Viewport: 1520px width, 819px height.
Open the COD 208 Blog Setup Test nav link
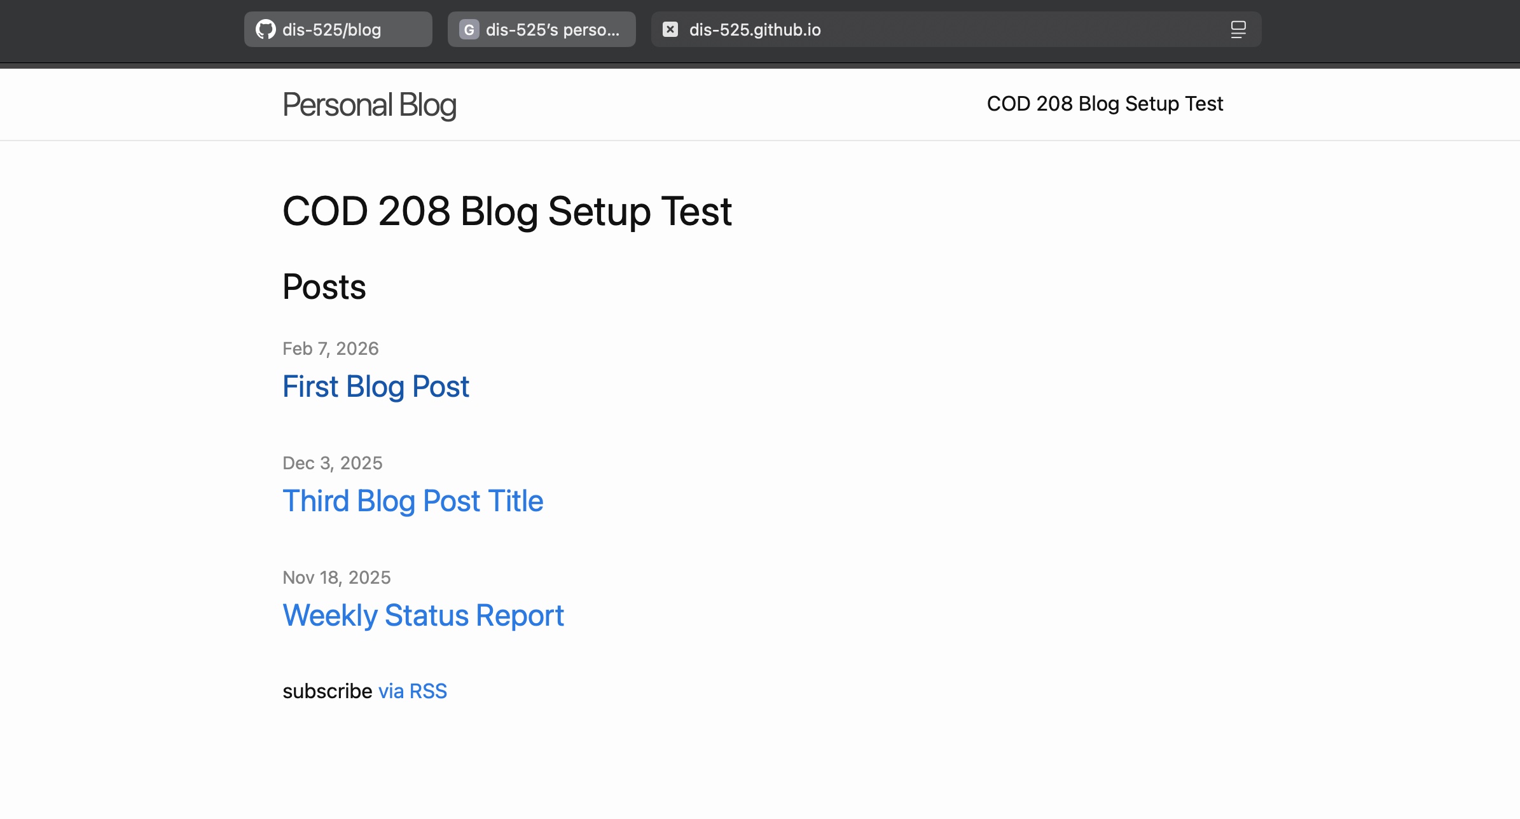(x=1105, y=104)
